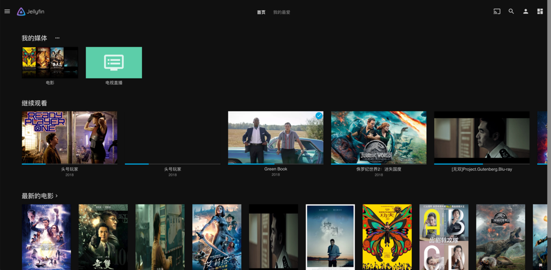
Task: Resume Ready Player One thumbnail
Action: pos(69,137)
